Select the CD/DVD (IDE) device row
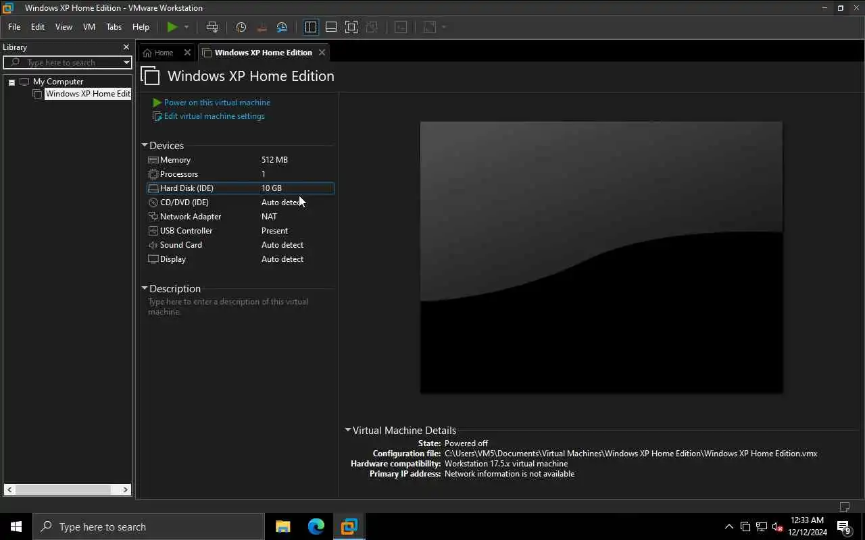 (x=240, y=202)
